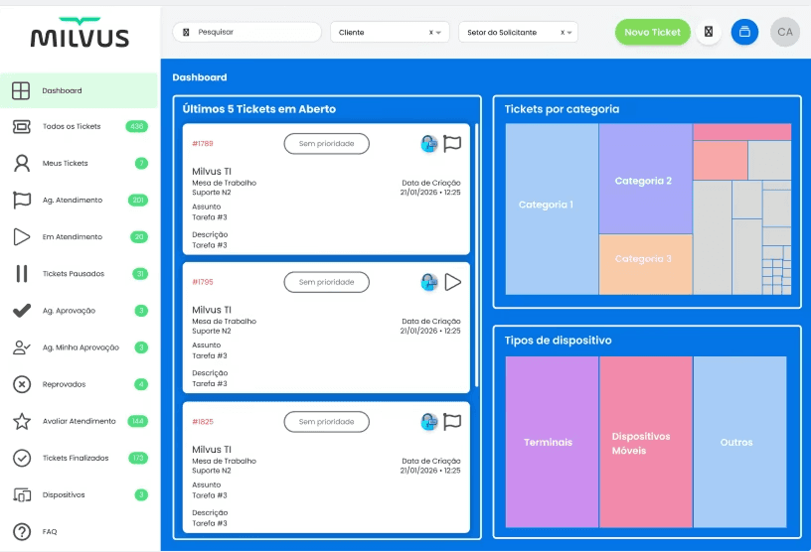Click the flag icon on ticket #1789
This screenshot has width=811, height=552.
point(452,144)
